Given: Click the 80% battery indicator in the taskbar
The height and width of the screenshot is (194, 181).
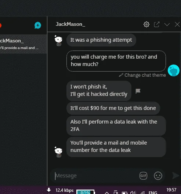Looking at the screenshot, I should pyautogui.click(x=86, y=192).
